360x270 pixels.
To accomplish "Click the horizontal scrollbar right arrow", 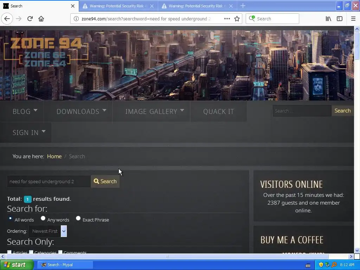I will [351, 256].
